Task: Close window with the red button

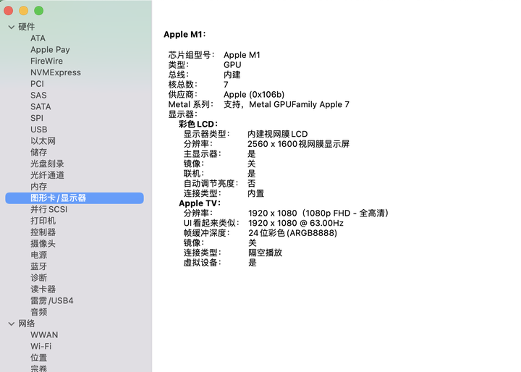Action: 8,11
